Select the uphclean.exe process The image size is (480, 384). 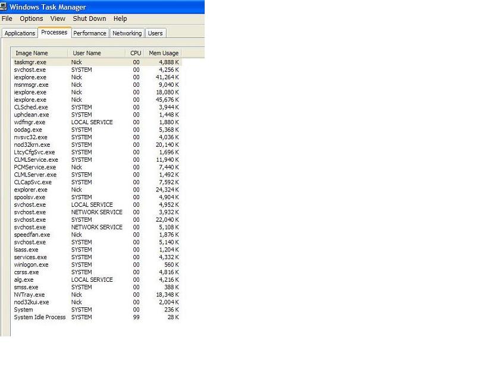click(x=97, y=115)
